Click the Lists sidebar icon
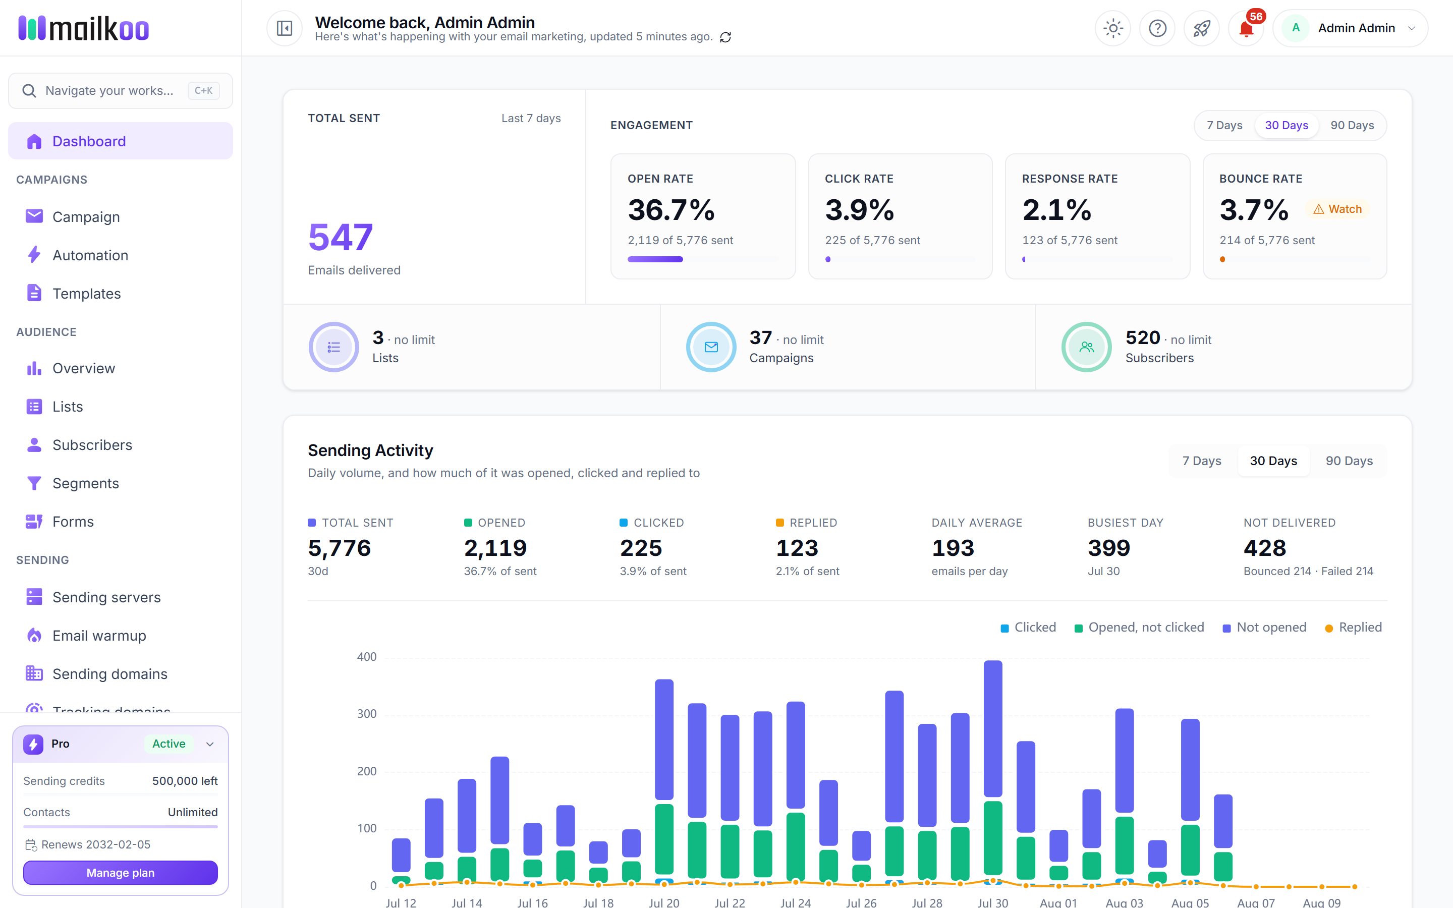 point(34,407)
